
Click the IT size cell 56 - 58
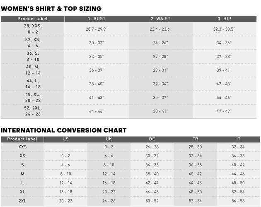click(238, 201)
